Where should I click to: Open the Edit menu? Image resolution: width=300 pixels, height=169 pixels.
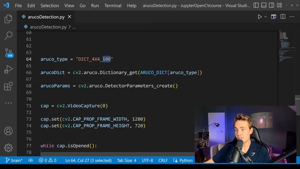31,6
